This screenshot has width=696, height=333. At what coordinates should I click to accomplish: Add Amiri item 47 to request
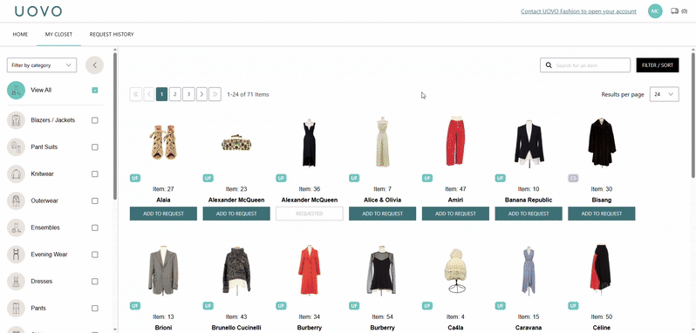click(x=455, y=214)
